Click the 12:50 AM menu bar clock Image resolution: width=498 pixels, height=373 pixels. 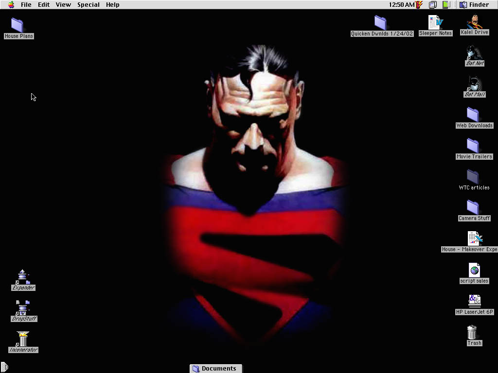click(x=401, y=5)
